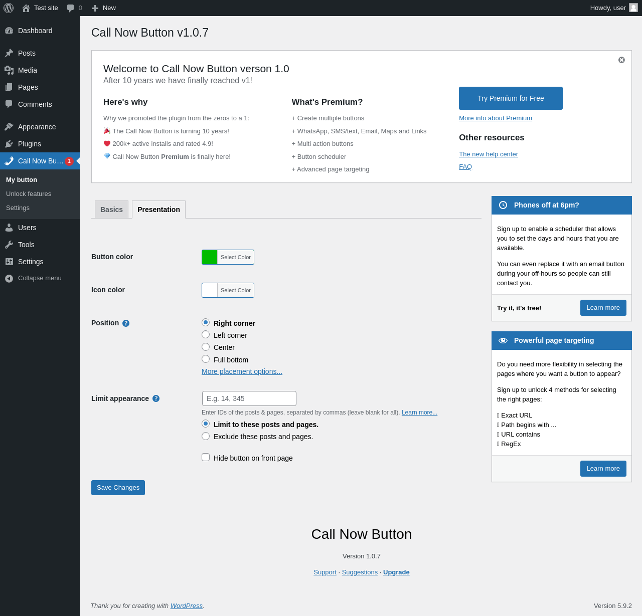642x616 pixels.
Task: Open More placement options link
Action: [242, 371]
